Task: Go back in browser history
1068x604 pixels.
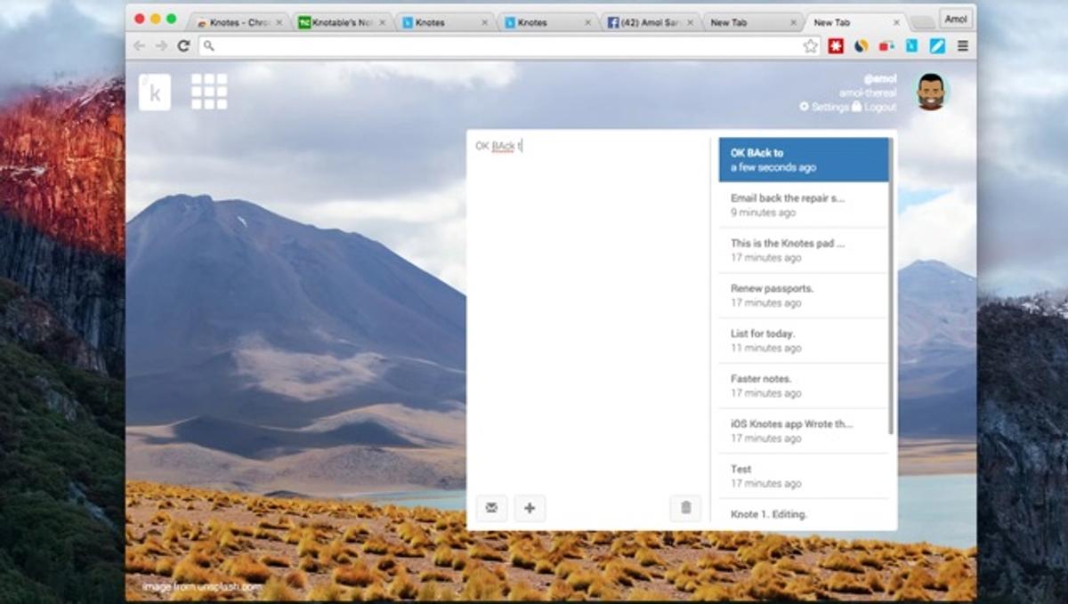Action: (x=140, y=45)
